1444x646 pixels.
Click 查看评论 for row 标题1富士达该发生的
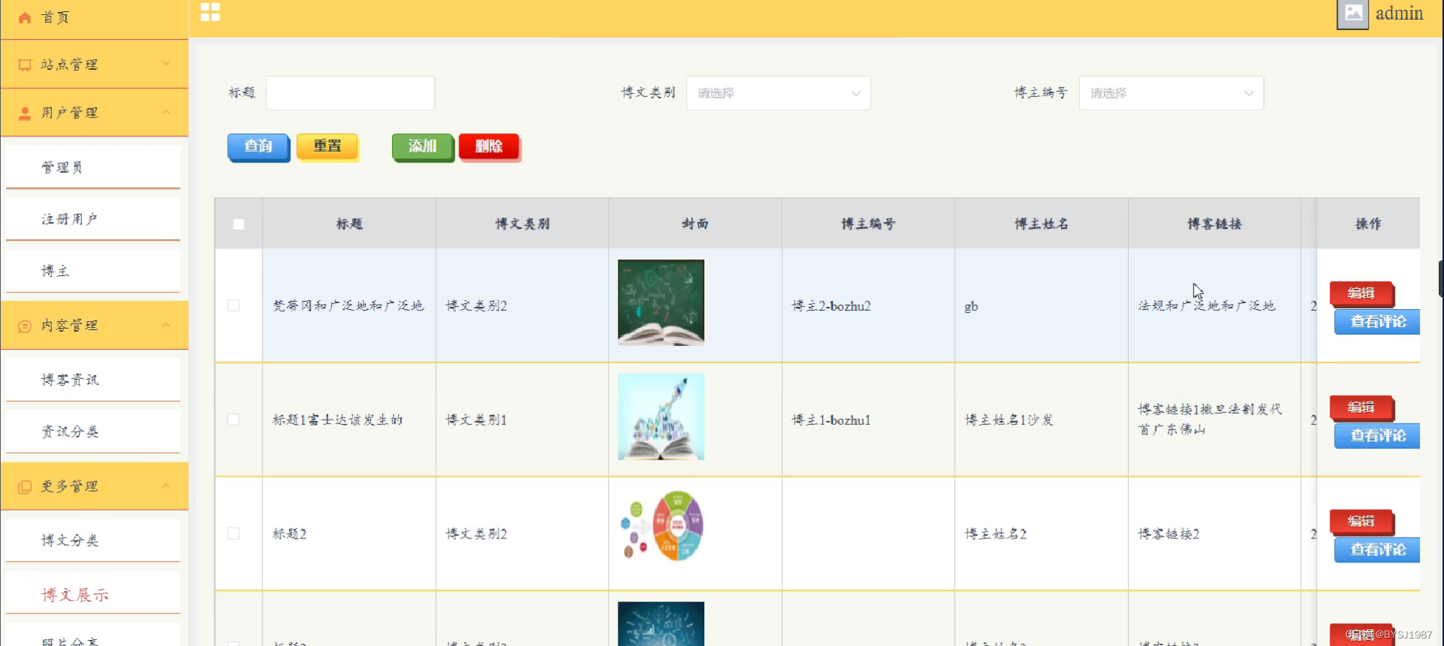[1377, 436]
